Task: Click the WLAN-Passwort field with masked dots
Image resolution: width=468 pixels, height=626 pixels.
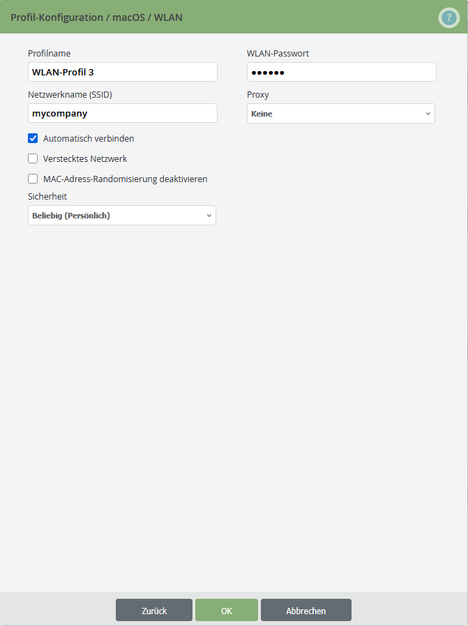Action: point(341,72)
